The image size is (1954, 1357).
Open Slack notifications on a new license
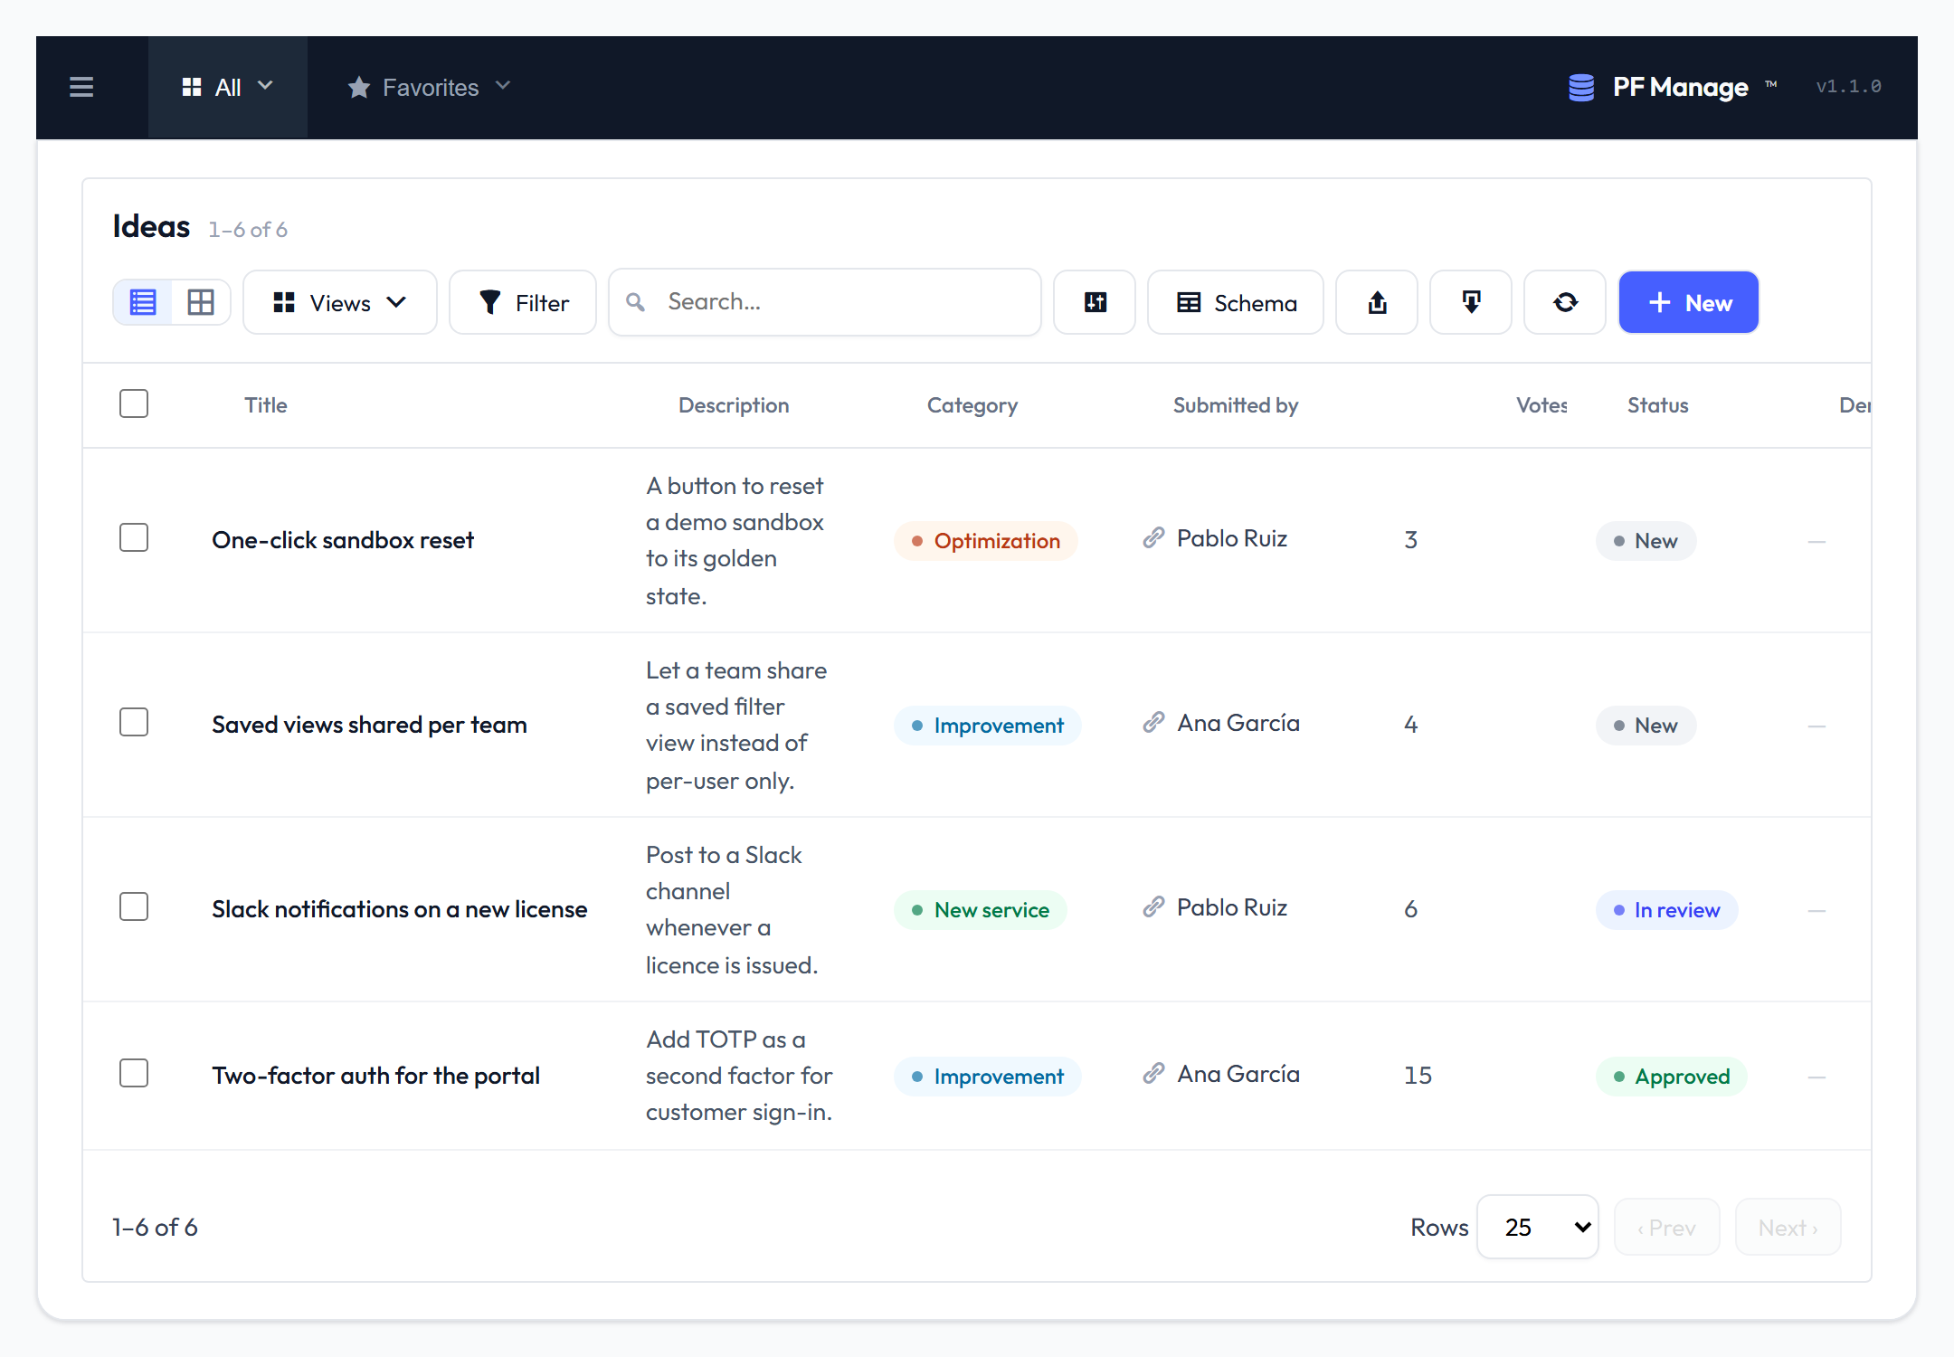point(400,909)
